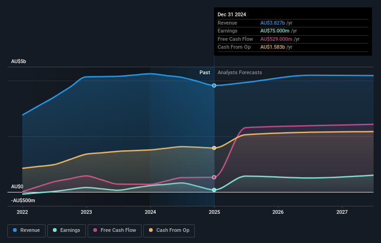Screen dimensions: 381x243
Task: Select Earnings data point at 2025
Action: (x=214, y=190)
